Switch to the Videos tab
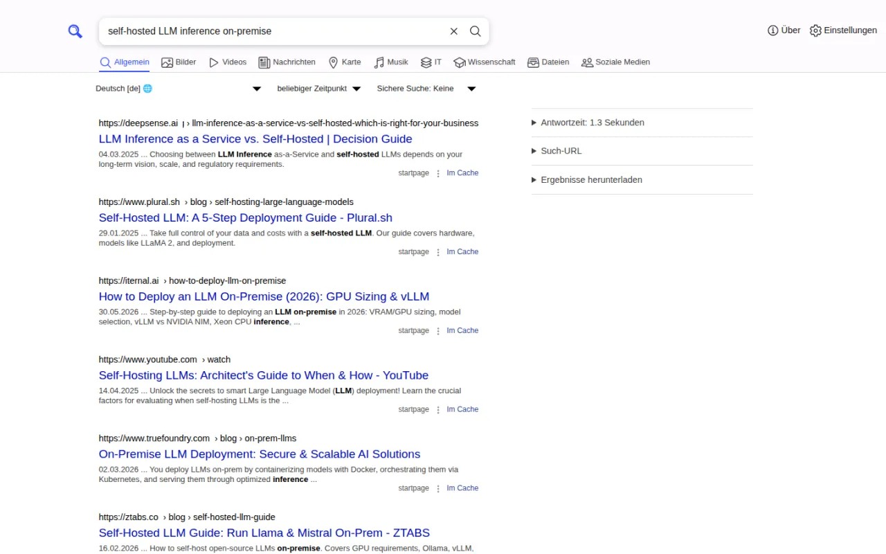Screen dimensions: 886x554 [x=228, y=62]
